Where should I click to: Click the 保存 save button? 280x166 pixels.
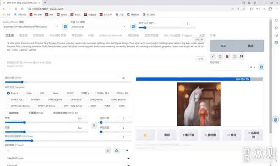[167, 135]
